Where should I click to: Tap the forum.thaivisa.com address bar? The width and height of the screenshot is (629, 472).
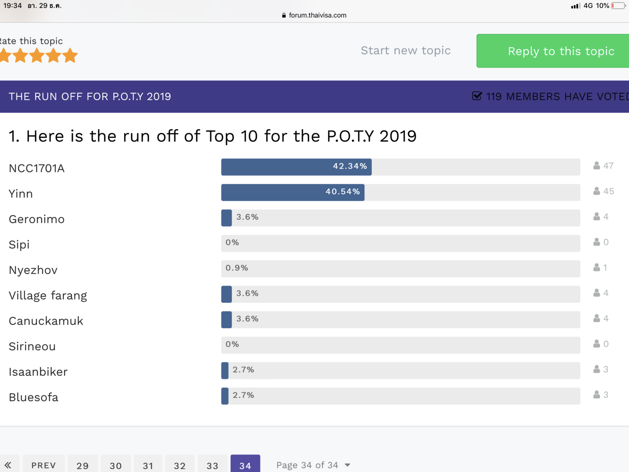point(314,15)
